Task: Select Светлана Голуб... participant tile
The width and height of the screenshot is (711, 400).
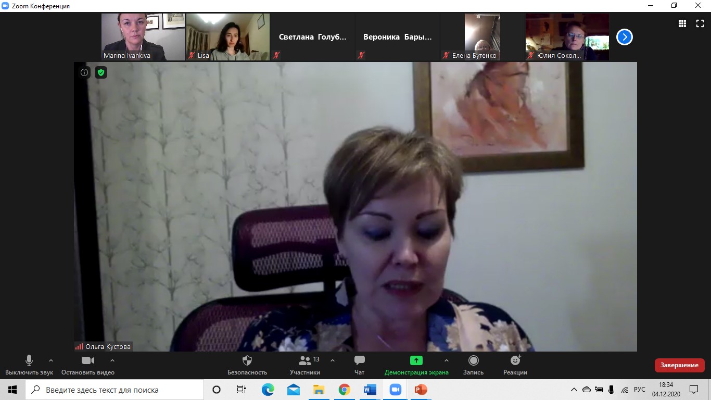Action: click(313, 37)
